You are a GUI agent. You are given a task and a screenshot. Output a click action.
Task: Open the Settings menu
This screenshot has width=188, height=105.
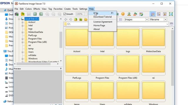(83, 9)
